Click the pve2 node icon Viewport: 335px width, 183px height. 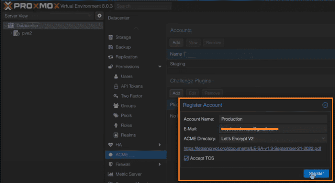point(17,33)
